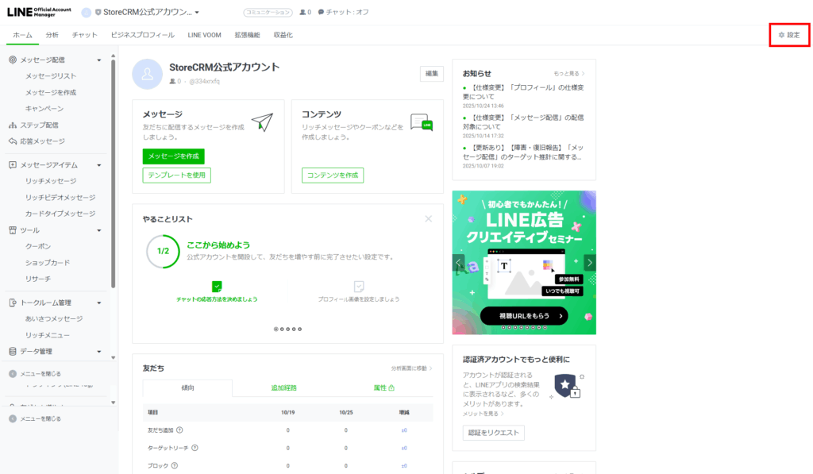Show previous banner with left arrow
This screenshot has width=813, height=474.
[x=459, y=263]
